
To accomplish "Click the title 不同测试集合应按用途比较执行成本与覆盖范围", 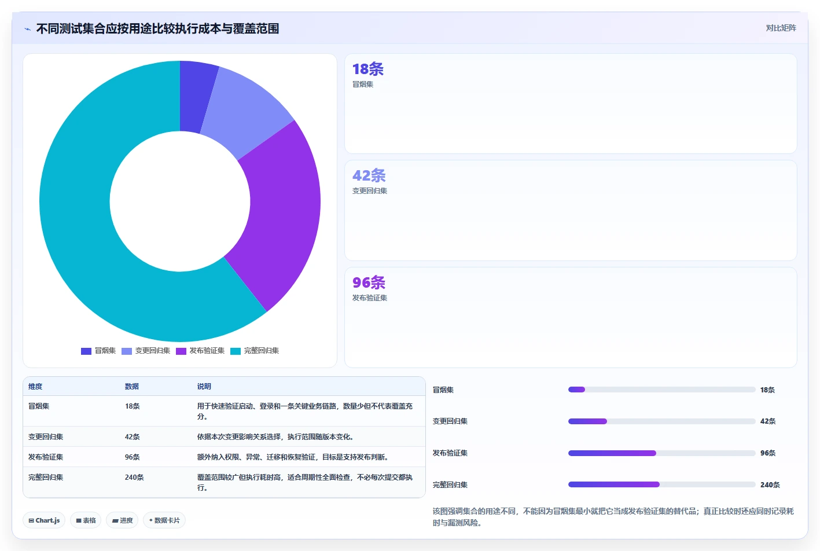I will click(x=158, y=28).
